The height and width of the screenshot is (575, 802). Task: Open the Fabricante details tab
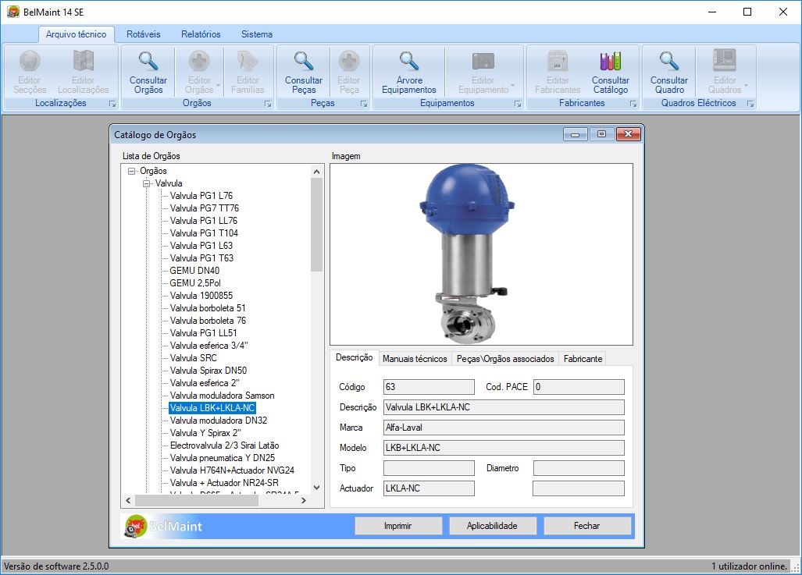[583, 359]
